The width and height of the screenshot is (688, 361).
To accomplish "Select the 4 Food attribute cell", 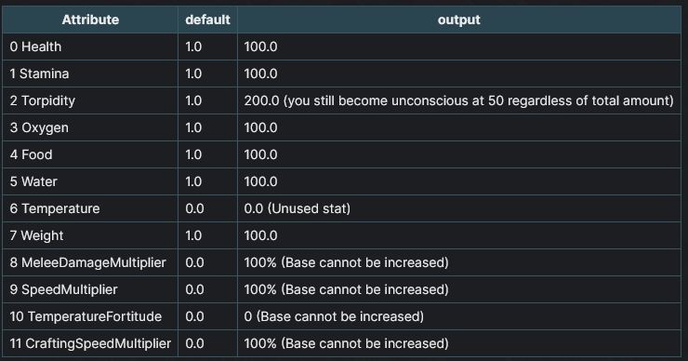I will point(90,154).
